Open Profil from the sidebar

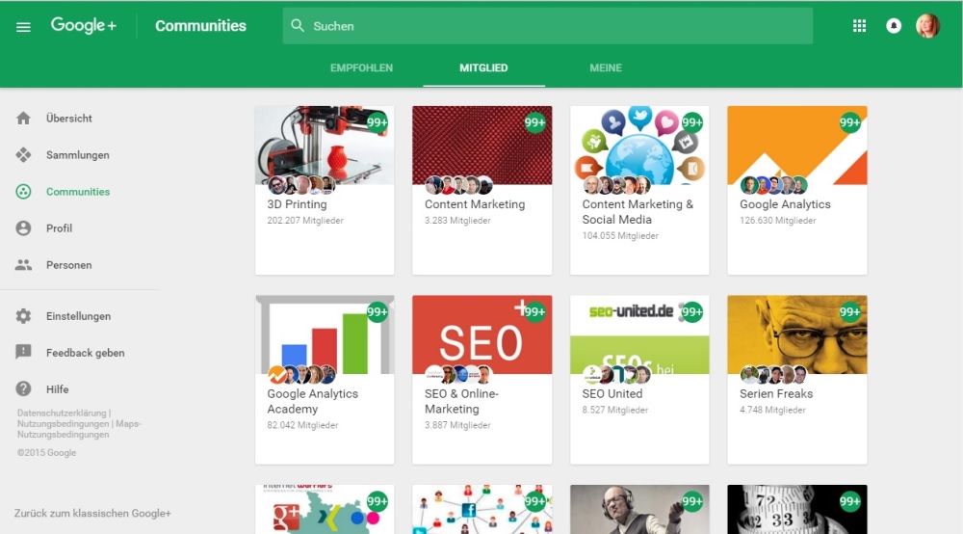tap(59, 228)
